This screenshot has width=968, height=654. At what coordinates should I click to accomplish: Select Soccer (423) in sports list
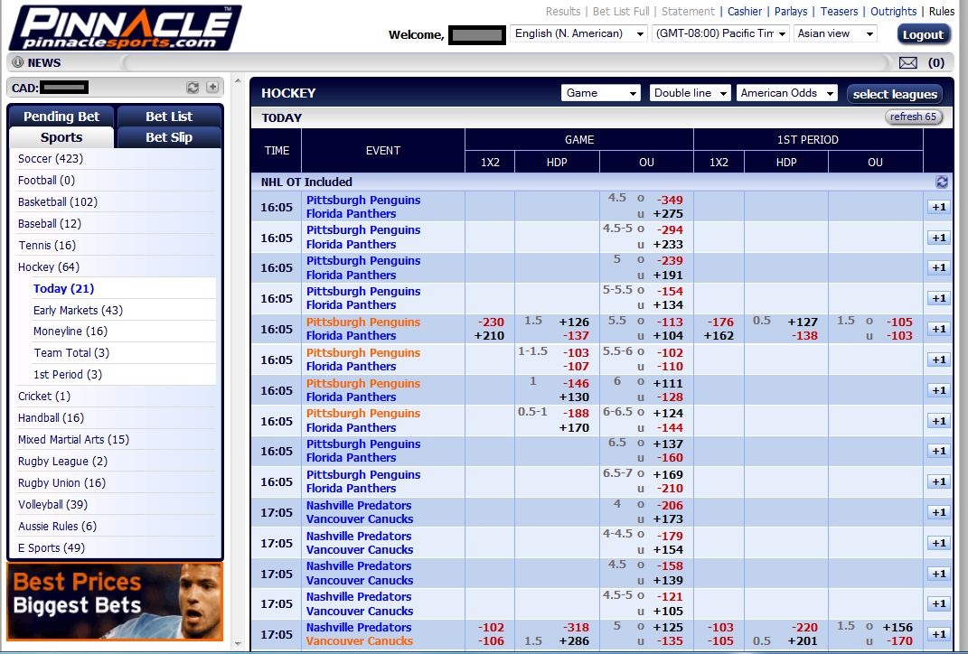tap(51, 159)
